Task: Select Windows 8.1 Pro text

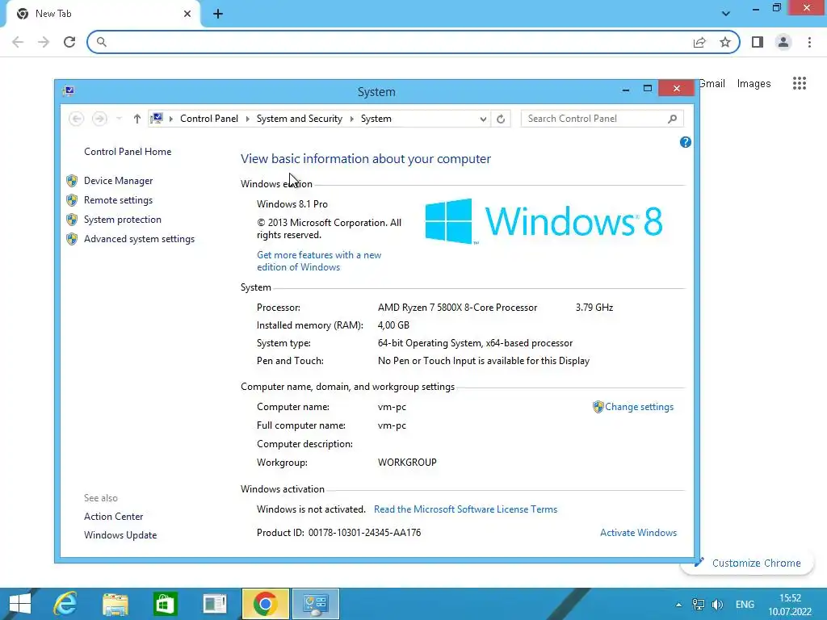Action: pyautogui.click(x=292, y=204)
